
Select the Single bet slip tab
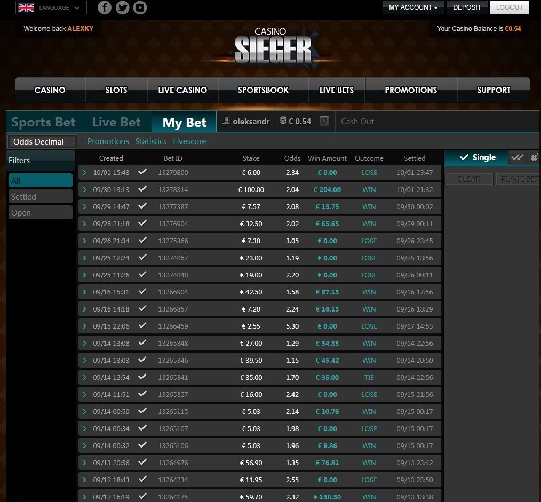pyautogui.click(x=476, y=158)
